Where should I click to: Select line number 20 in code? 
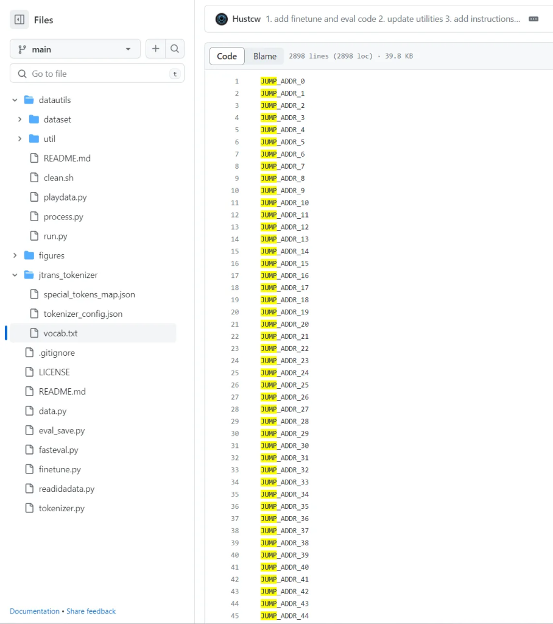coord(235,312)
